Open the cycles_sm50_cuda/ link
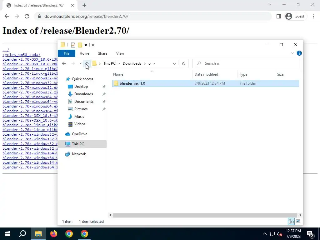Screen dimensions: 320x240 (x=22, y=55)
